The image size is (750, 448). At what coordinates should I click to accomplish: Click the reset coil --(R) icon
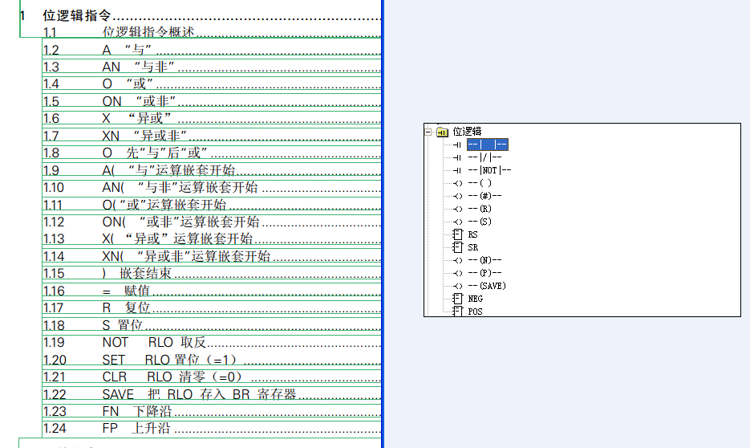pyautogui.click(x=458, y=210)
